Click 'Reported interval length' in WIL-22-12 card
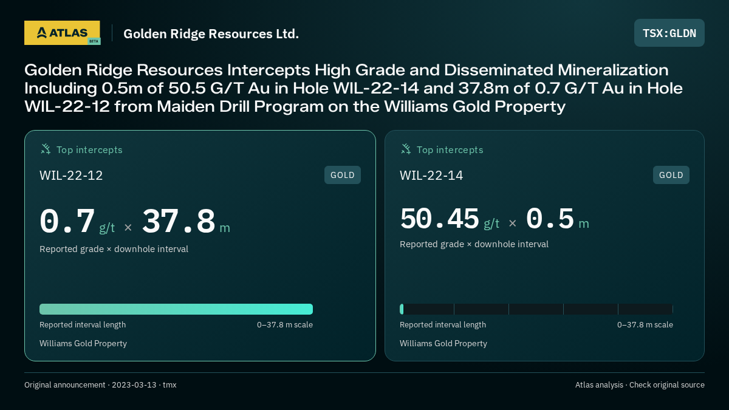The width and height of the screenshot is (729, 410). 83,325
